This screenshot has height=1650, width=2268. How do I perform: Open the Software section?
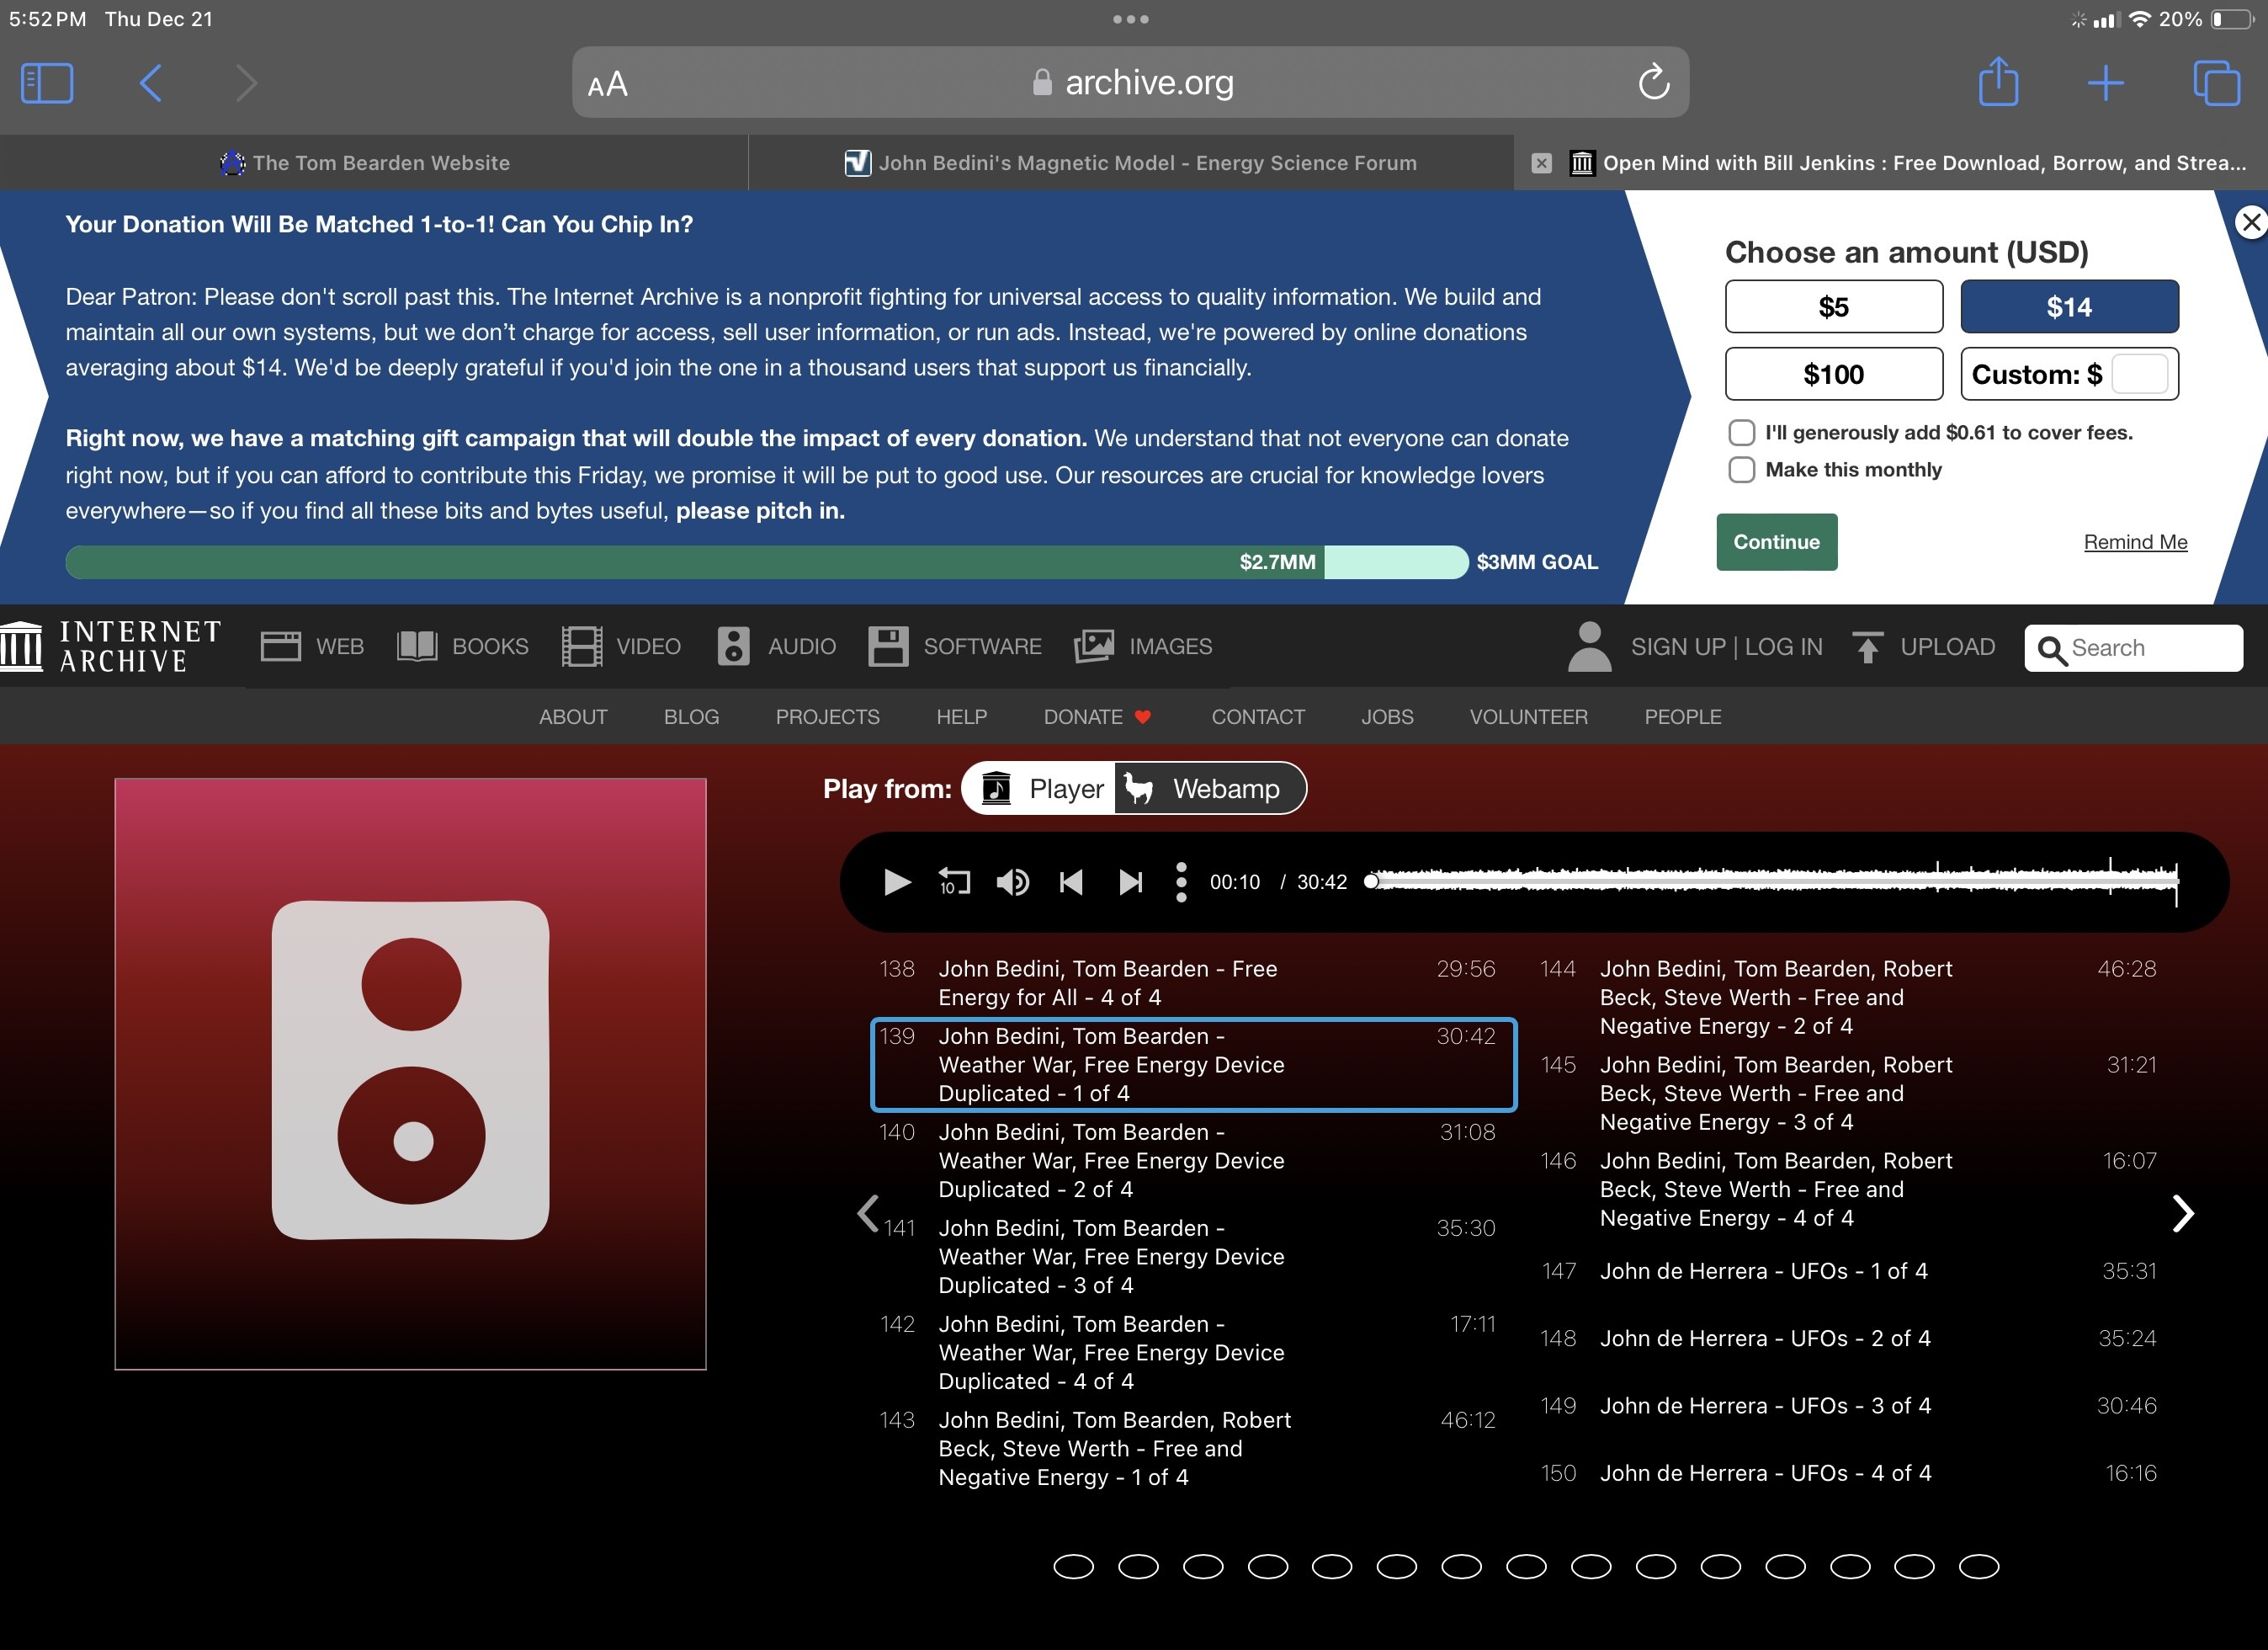tap(955, 647)
